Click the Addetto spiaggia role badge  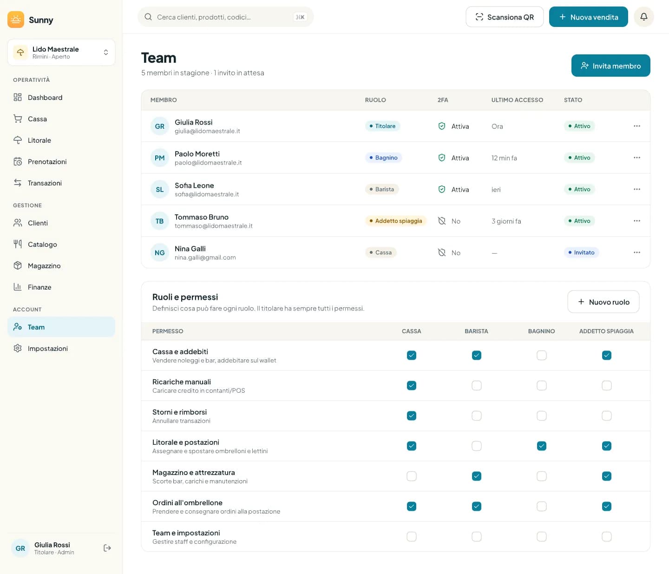click(x=396, y=221)
